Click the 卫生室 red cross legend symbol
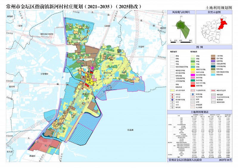 [x=172, y=97]
